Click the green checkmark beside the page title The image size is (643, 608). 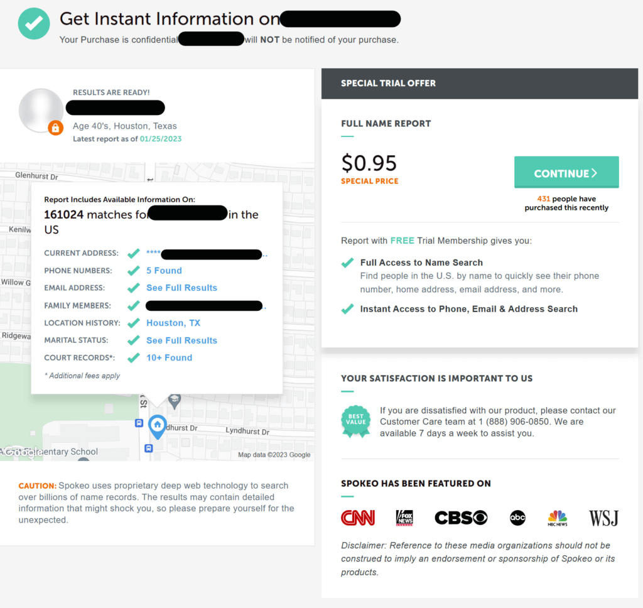[x=33, y=23]
